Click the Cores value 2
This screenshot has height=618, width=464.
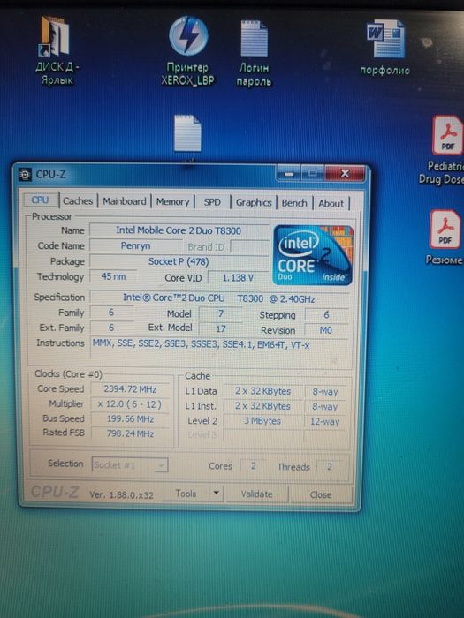[x=254, y=466]
